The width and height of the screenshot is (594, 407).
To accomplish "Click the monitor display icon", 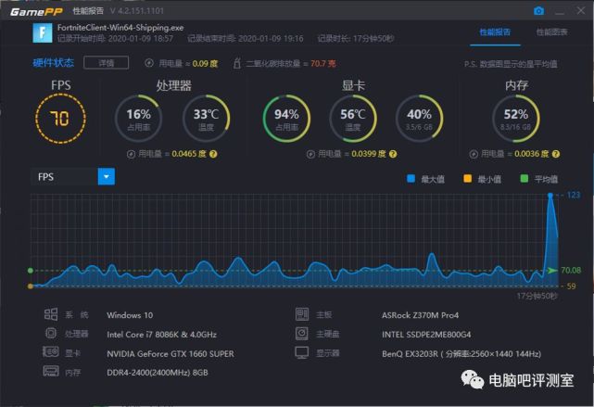I will pyautogui.click(x=302, y=353).
